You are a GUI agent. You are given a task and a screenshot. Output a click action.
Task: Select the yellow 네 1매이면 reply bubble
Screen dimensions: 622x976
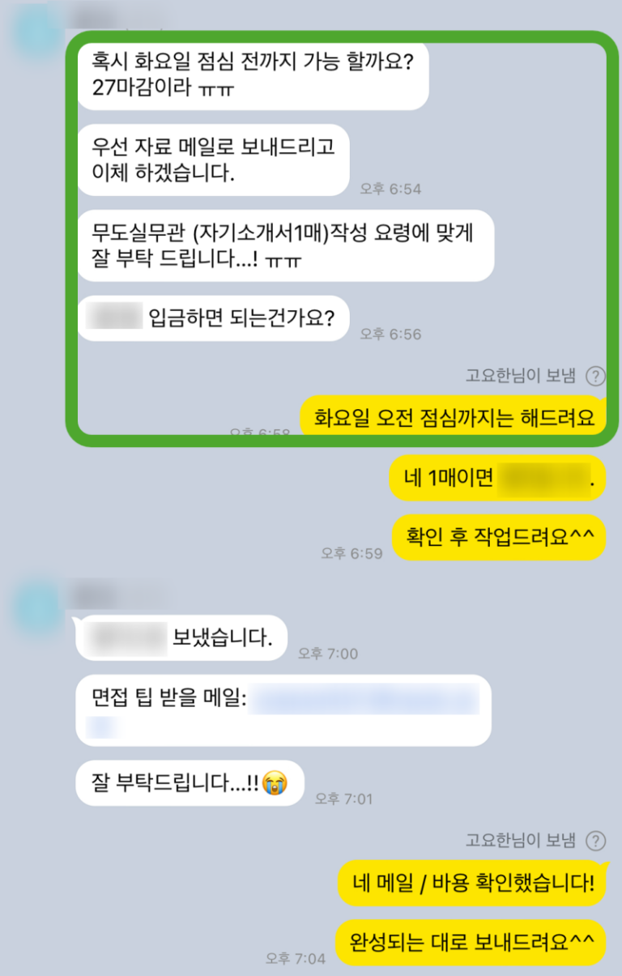[497, 479]
